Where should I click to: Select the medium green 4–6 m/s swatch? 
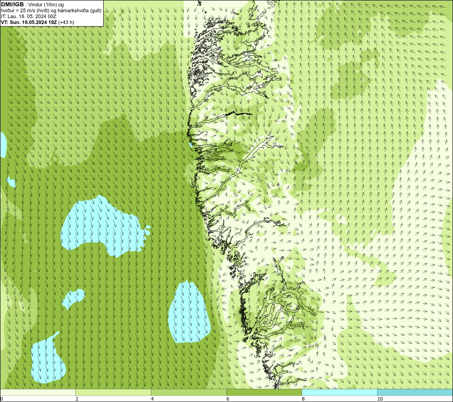tap(188, 392)
